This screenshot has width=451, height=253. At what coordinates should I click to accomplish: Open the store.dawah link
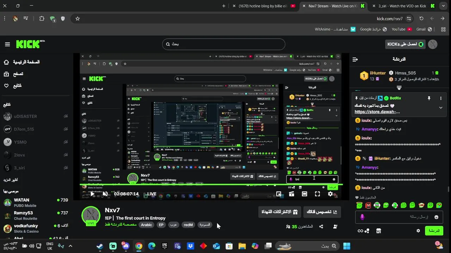pyautogui.click(x=377, y=112)
